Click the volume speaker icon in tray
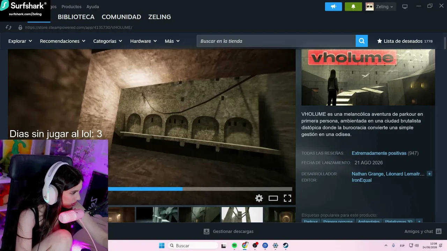This screenshot has width=447, height=251. tap(417, 245)
